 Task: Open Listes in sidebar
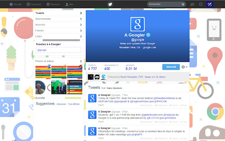click(58, 36)
